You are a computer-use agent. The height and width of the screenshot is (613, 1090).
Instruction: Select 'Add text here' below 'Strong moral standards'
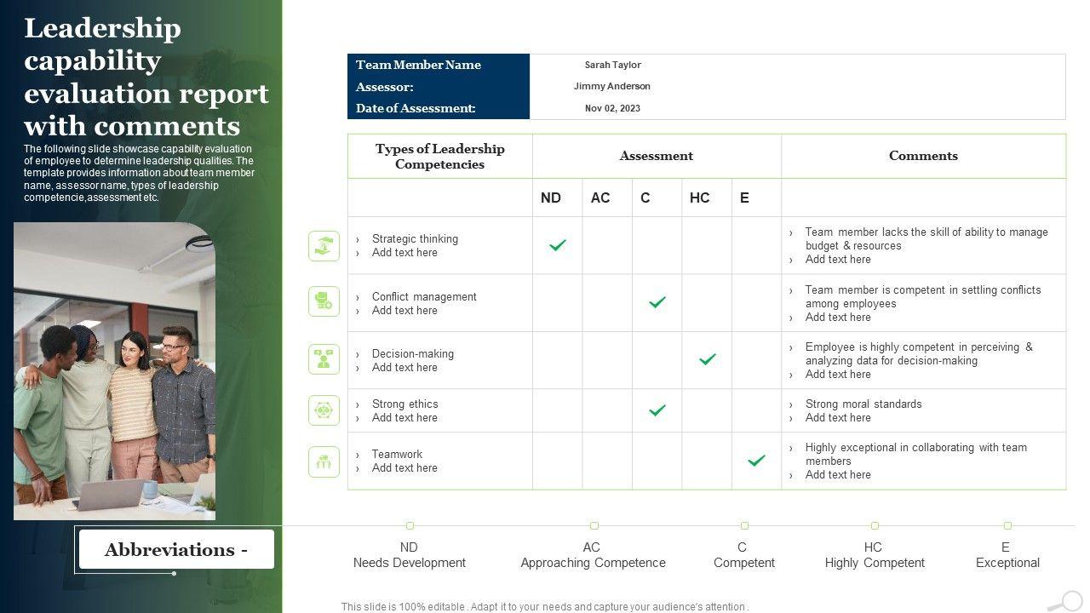coord(838,417)
